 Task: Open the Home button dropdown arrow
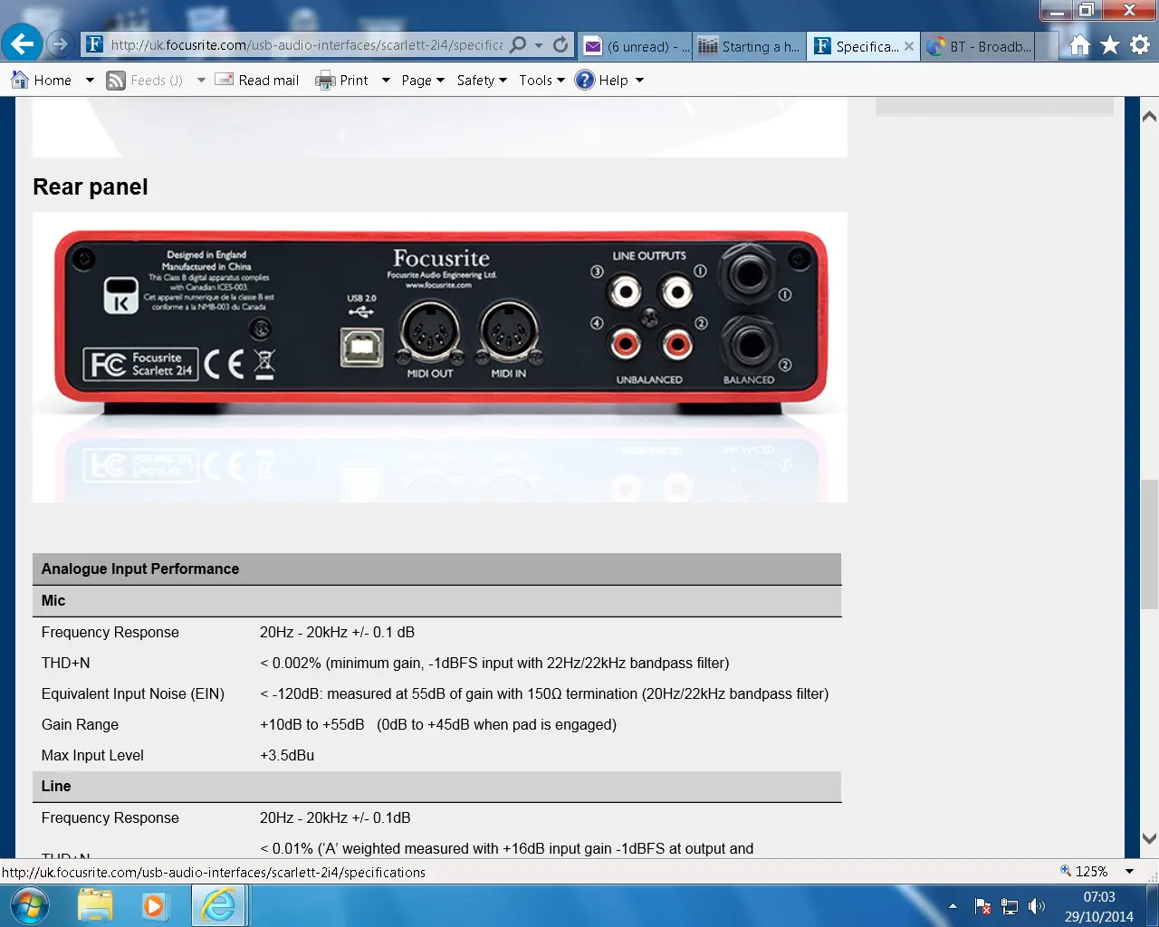tap(90, 80)
